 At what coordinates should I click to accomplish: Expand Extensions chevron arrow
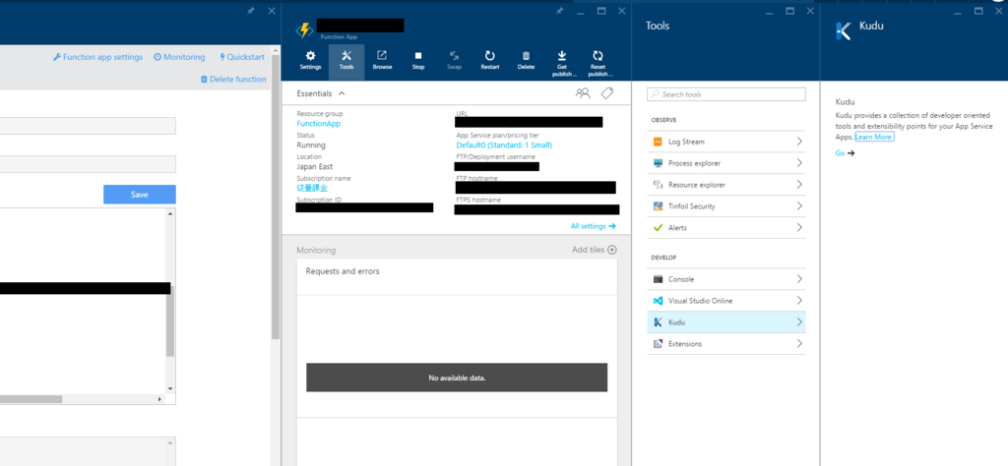[x=799, y=343]
